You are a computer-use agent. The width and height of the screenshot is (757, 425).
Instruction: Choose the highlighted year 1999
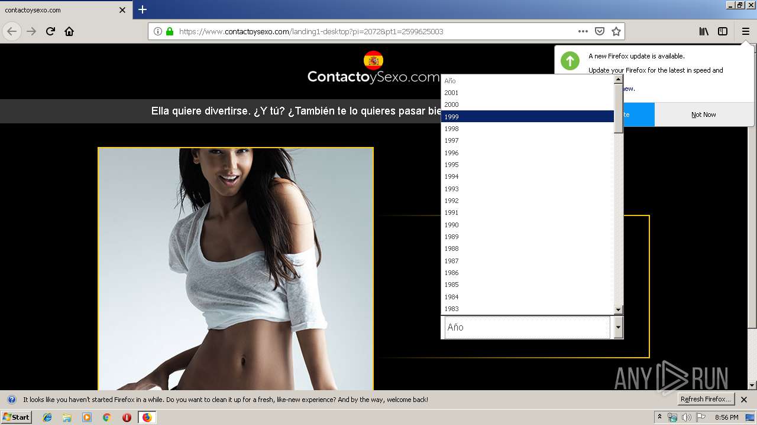(x=528, y=117)
